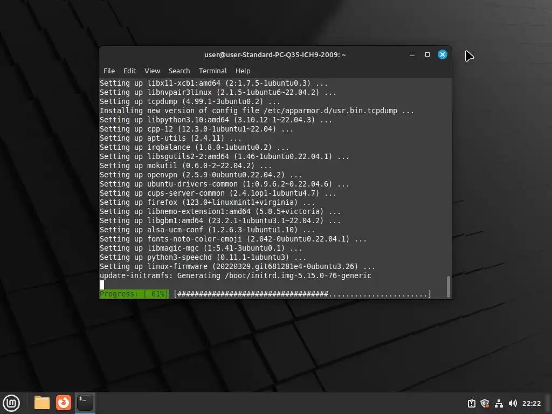552x414 pixels.
Task: Click the clipboard notification tray icon
Action: click(x=471, y=403)
